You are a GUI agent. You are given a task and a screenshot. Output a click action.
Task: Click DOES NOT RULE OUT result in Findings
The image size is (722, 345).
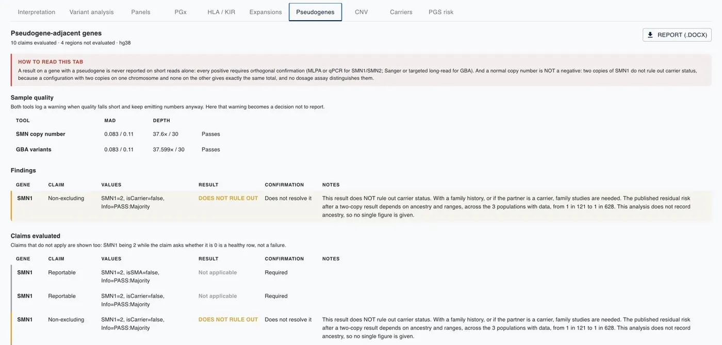pyautogui.click(x=228, y=198)
